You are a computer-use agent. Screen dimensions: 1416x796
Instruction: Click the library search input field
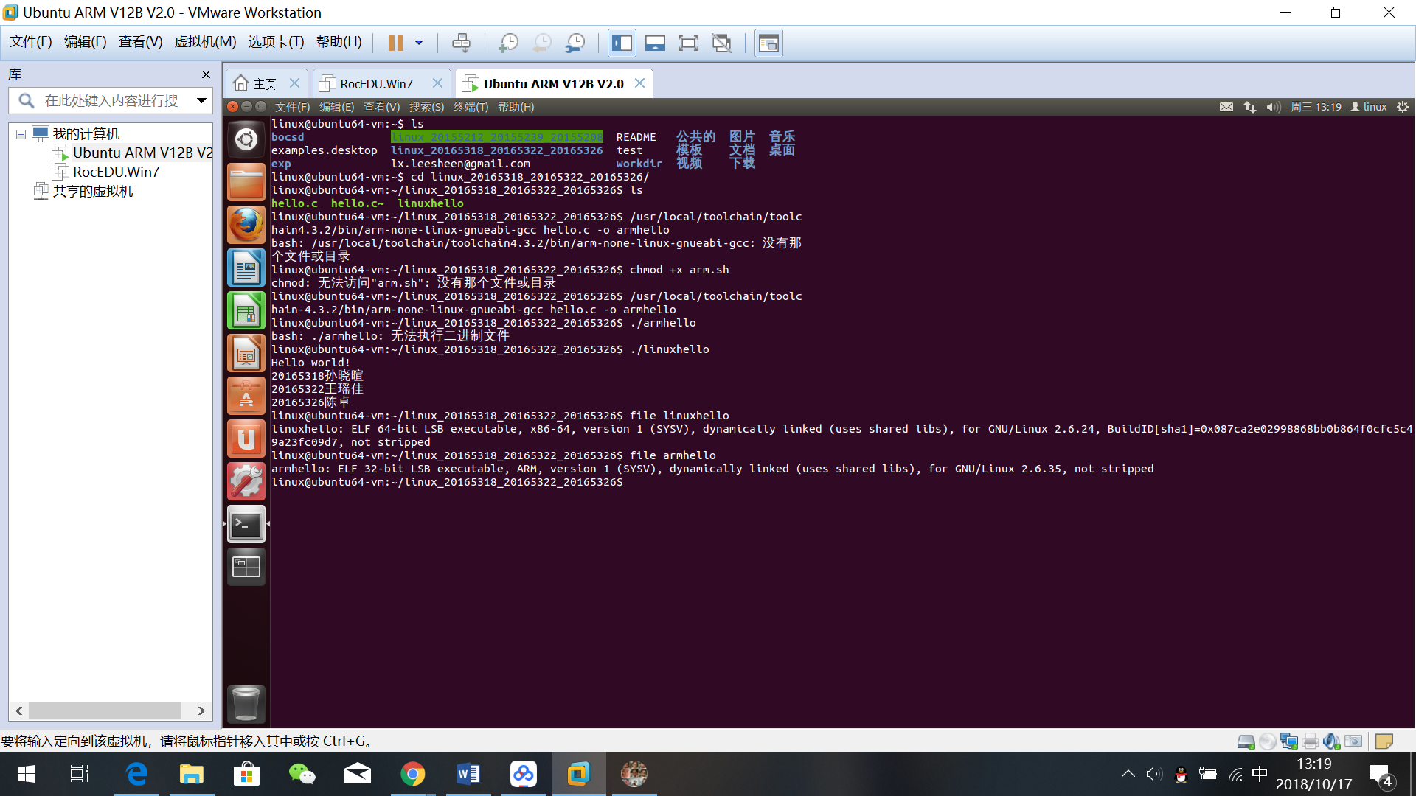(x=111, y=101)
